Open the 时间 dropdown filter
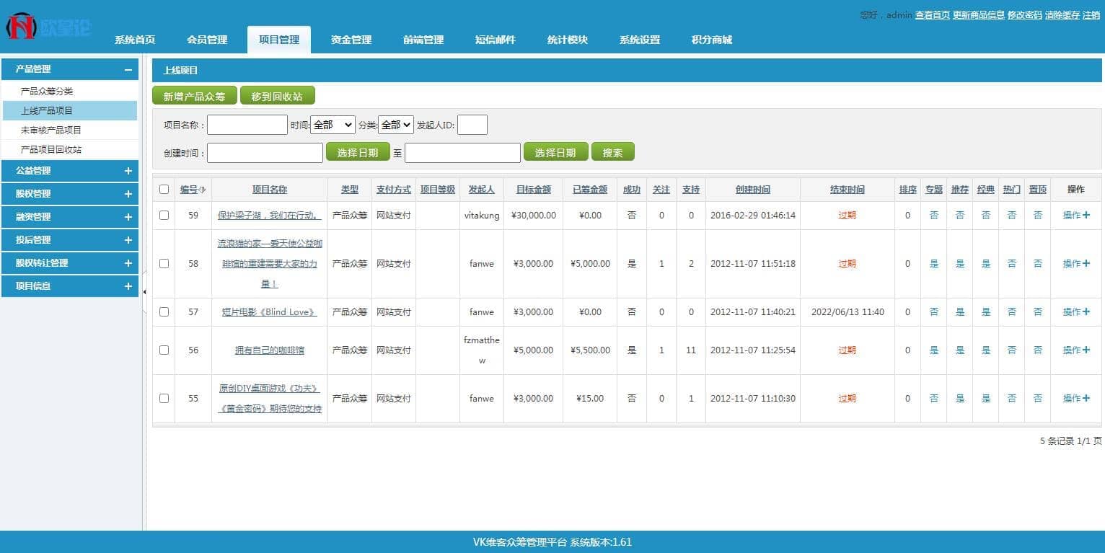1105x553 pixels. 333,125
